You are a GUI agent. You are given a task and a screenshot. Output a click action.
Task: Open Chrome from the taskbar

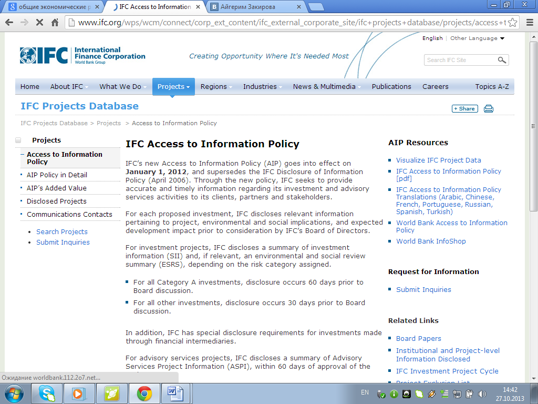(144, 393)
